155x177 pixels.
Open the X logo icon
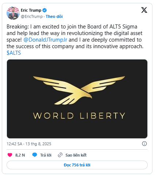144,10
